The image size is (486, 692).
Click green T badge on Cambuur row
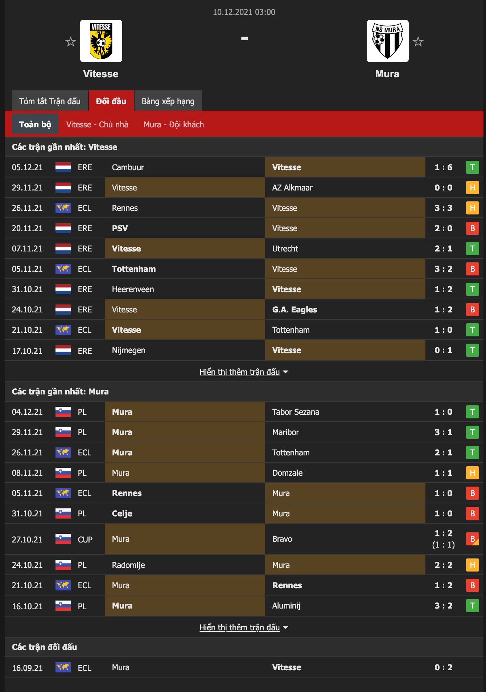tap(473, 167)
